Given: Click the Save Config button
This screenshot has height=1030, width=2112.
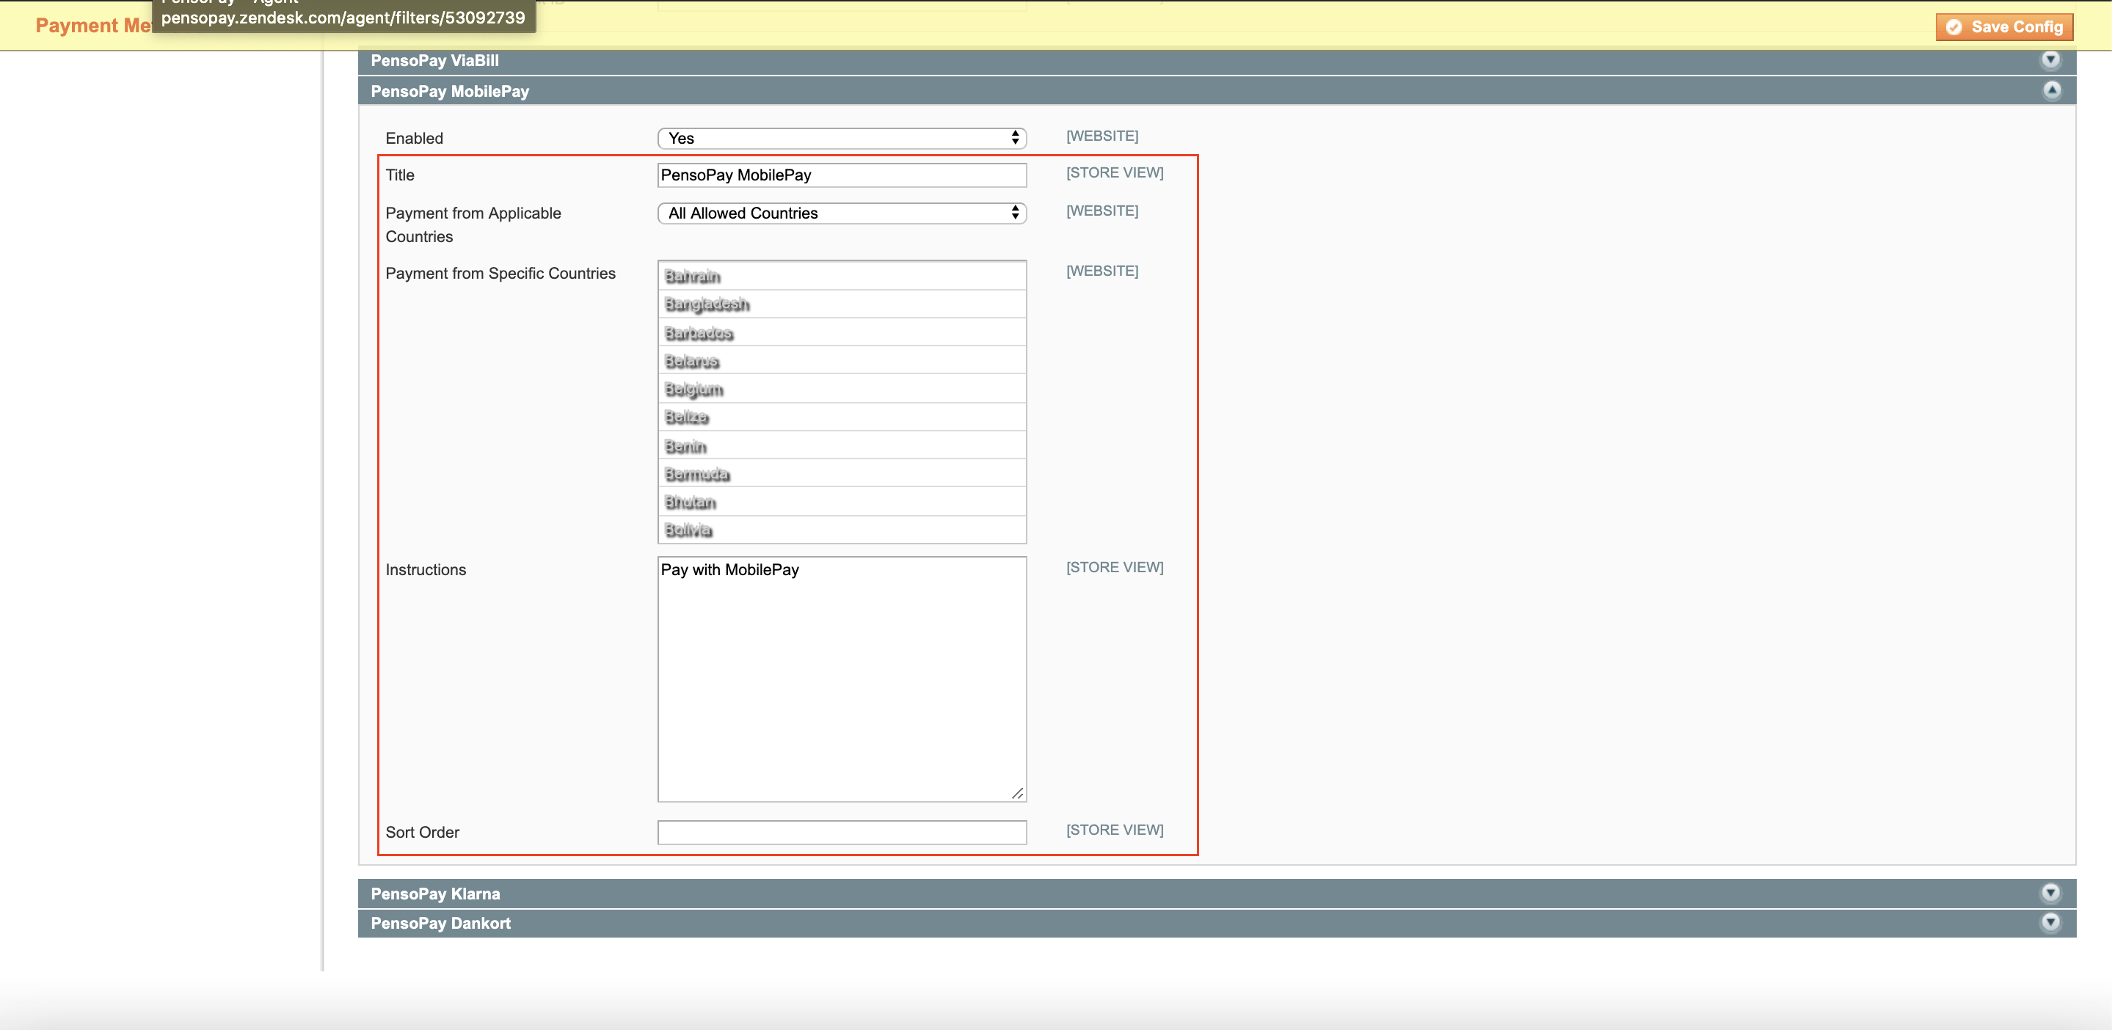Looking at the screenshot, I should 2004,27.
